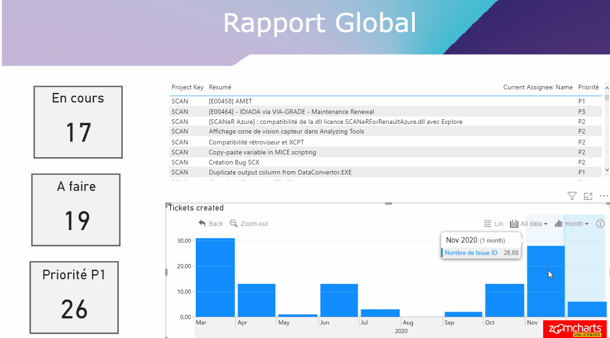Click Zoom-out magnifier in chart

249,224
